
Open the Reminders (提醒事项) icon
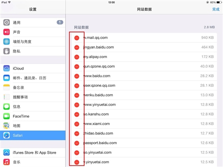pos(7,97)
